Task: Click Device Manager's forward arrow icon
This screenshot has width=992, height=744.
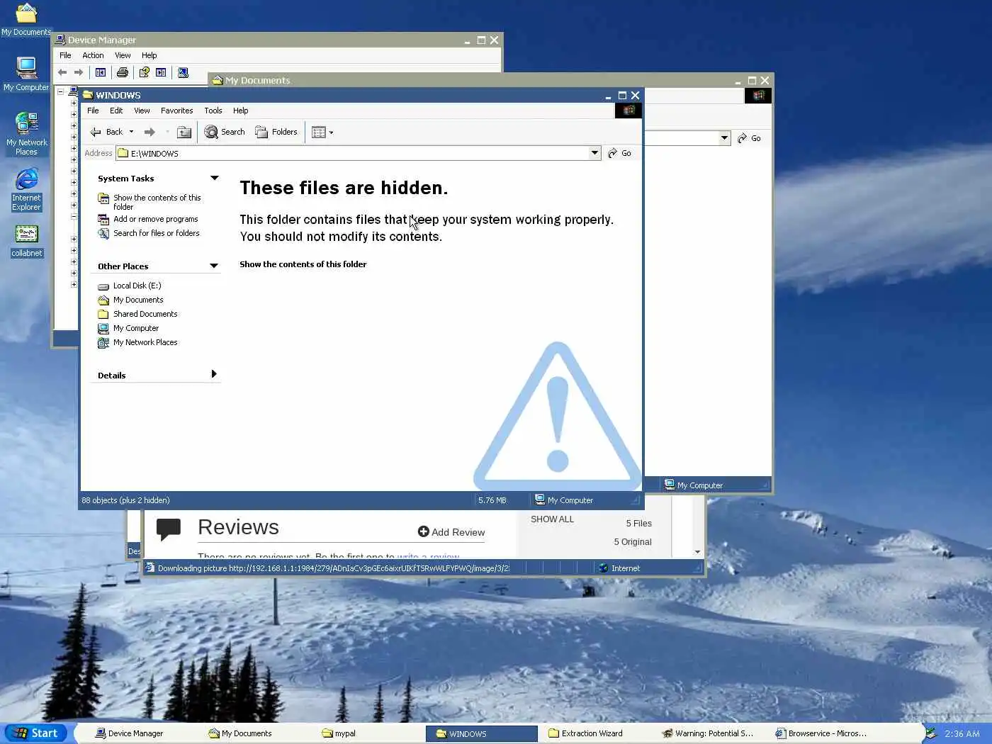Action: [x=79, y=72]
